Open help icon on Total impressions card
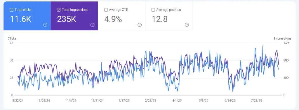This screenshot has width=299, height=110. point(92,25)
